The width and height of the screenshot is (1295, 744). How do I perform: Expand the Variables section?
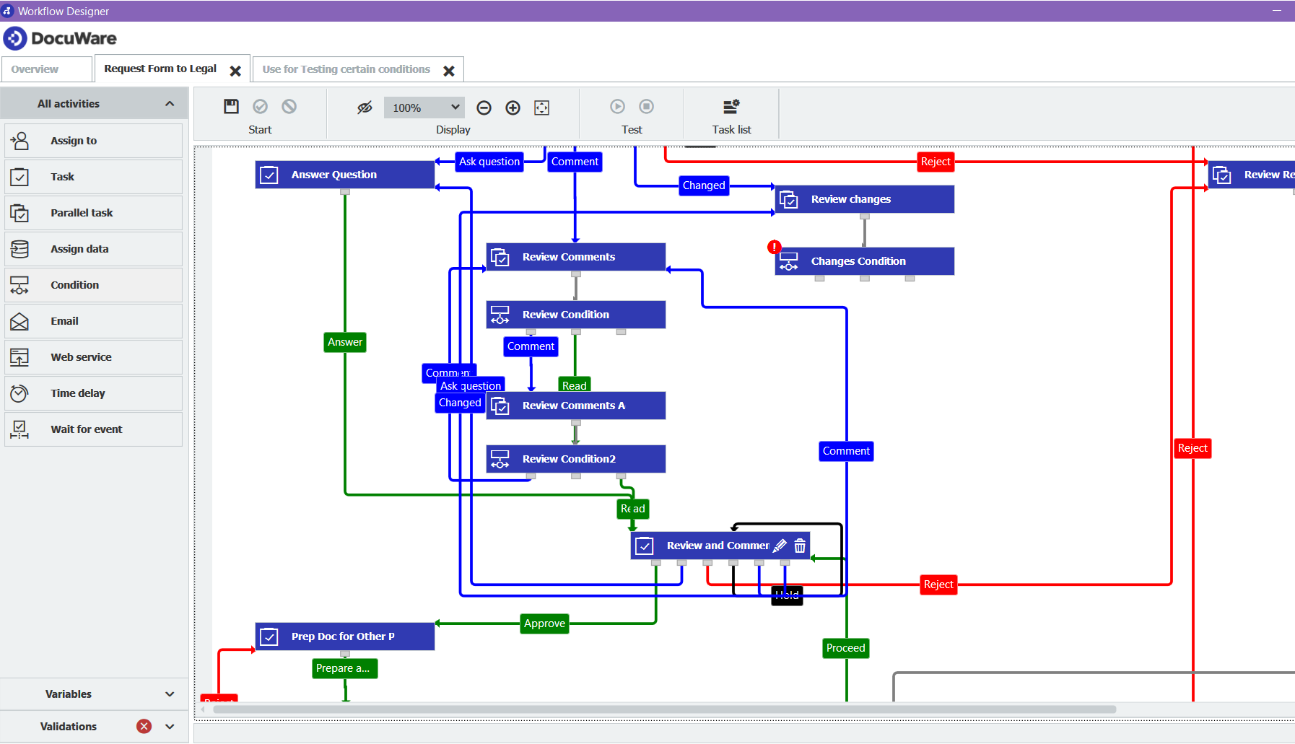click(170, 694)
